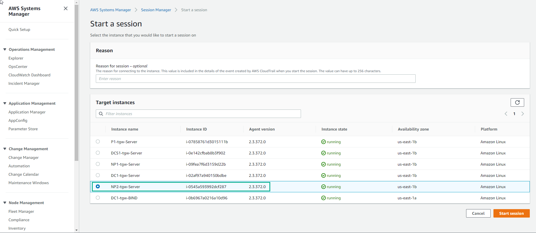Click the Instance state column header
This screenshot has width=536, height=233.
(334, 129)
